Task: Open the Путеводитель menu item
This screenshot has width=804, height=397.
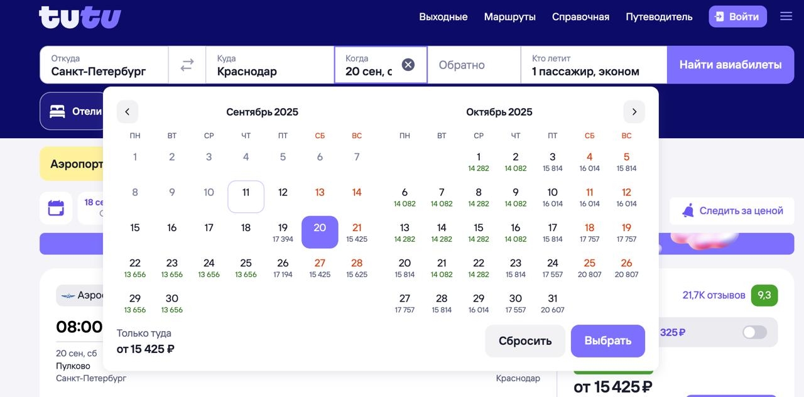Action: 659,17
